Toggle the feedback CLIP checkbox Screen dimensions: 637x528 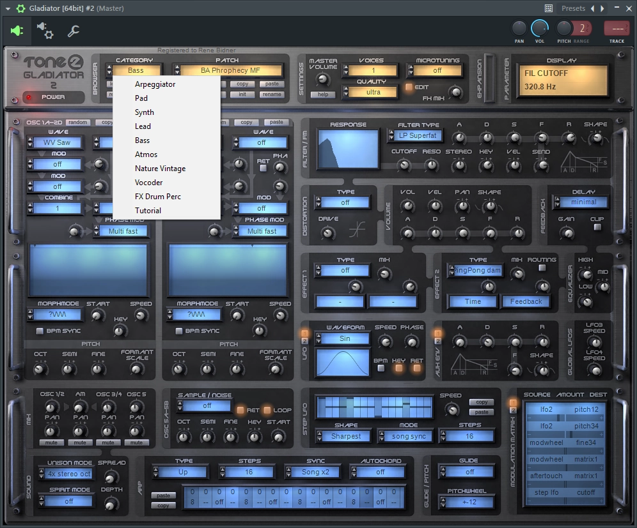597,227
